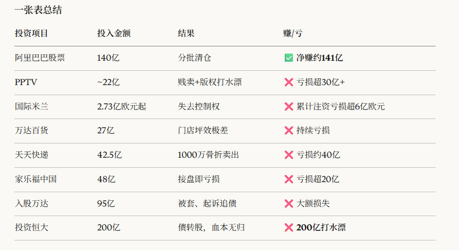Select the text 大额损失
Screen dimensions: 459x250
pos(313,203)
